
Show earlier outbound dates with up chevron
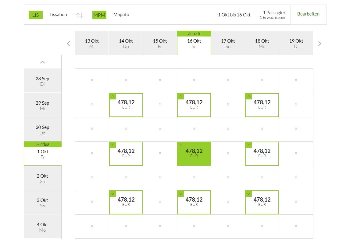click(x=43, y=62)
